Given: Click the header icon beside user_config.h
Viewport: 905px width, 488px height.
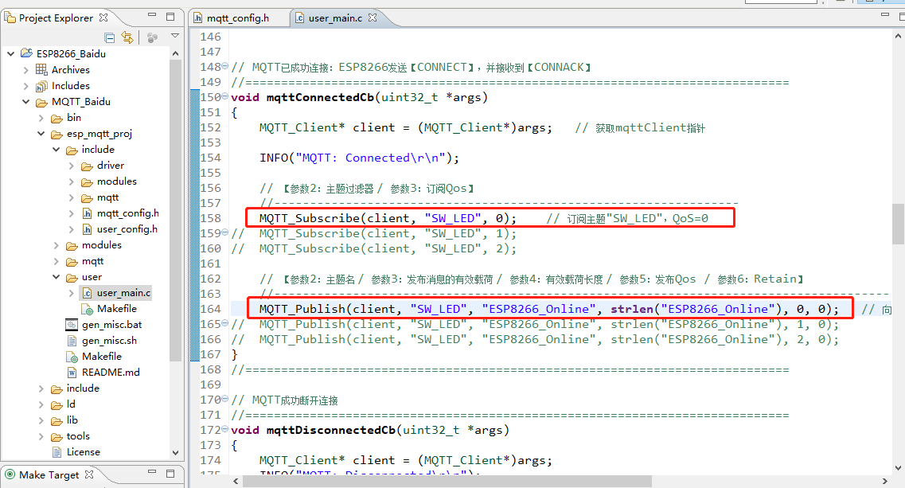Looking at the screenshot, I should click(x=87, y=228).
